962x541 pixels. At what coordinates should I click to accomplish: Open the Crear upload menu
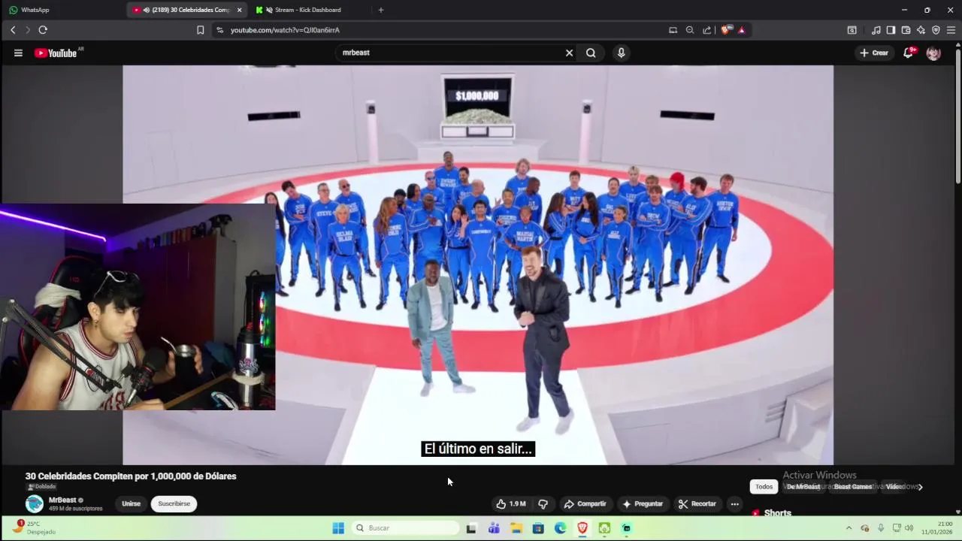[x=874, y=53]
